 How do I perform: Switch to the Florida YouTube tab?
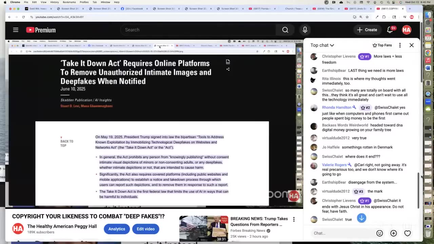pos(262,9)
